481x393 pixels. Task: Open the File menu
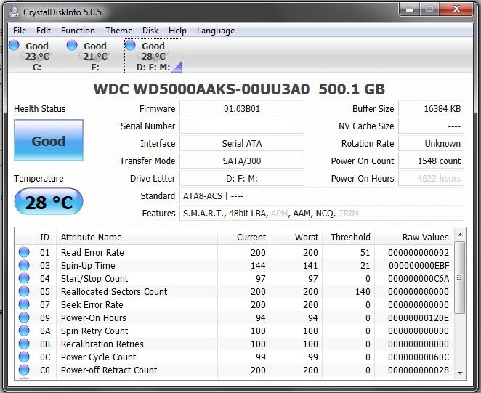[20, 31]
